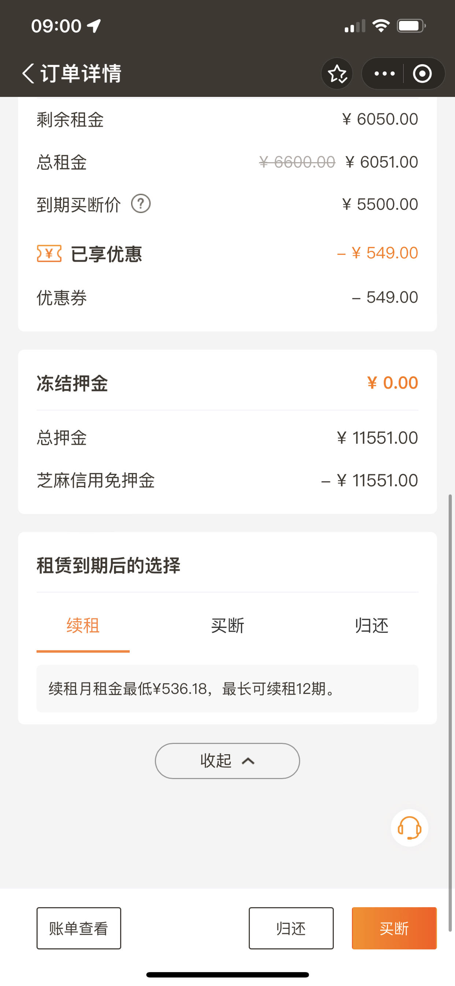The width and height of the screenshot is (455, 986).
Task: Open 账单查看 at the bottom
Action: click(x=79, y=928)
